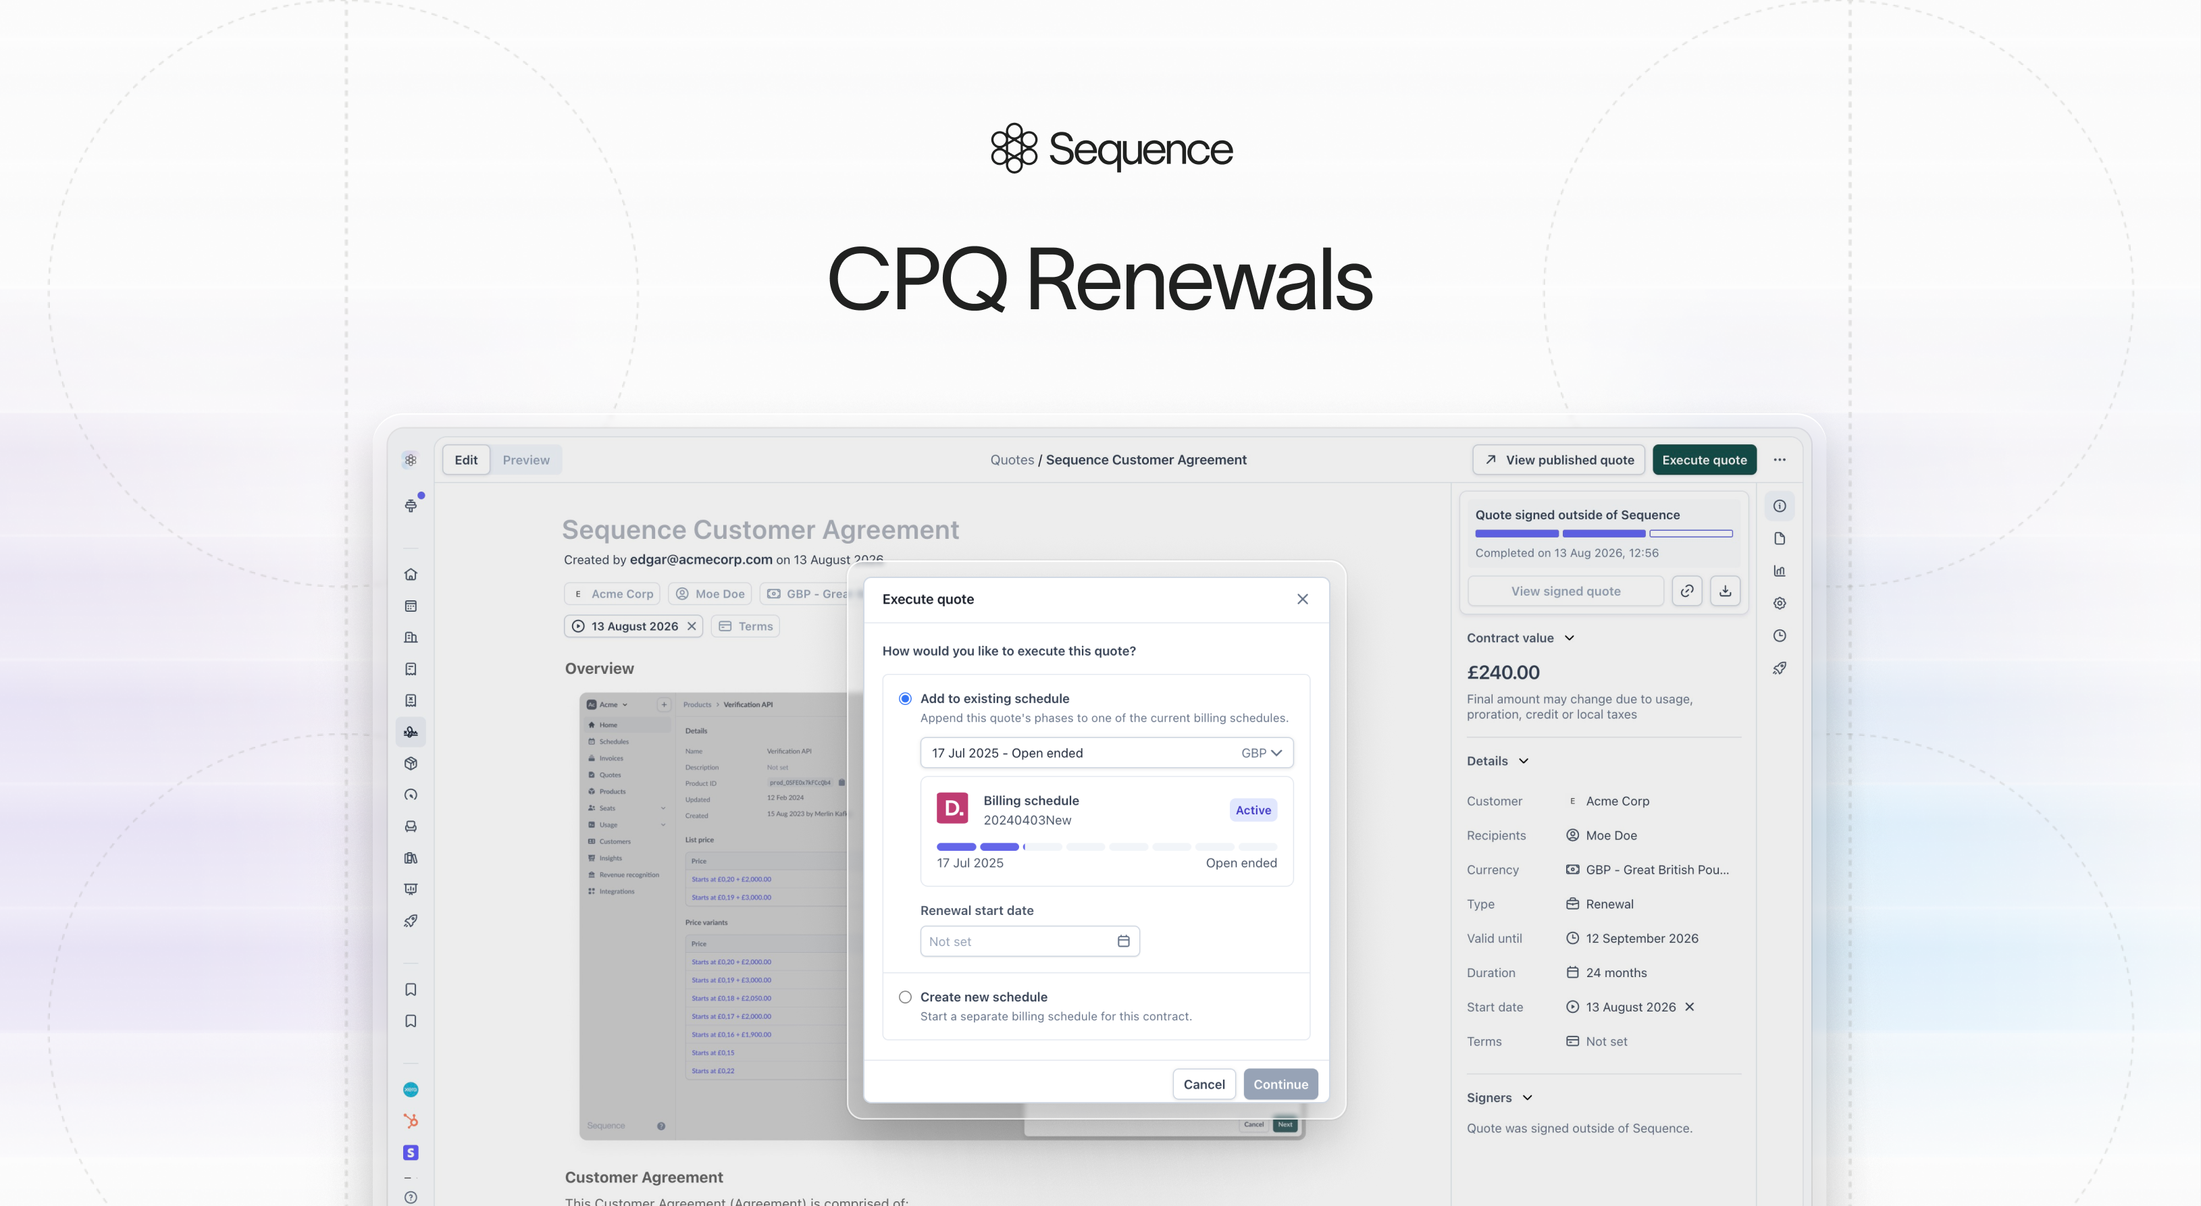Image resolution: width=2201 pixels, height=1206 pixels.
Task: Open the document page icon in right strip
Action: pyautogui.click(x=1780, y=538)
